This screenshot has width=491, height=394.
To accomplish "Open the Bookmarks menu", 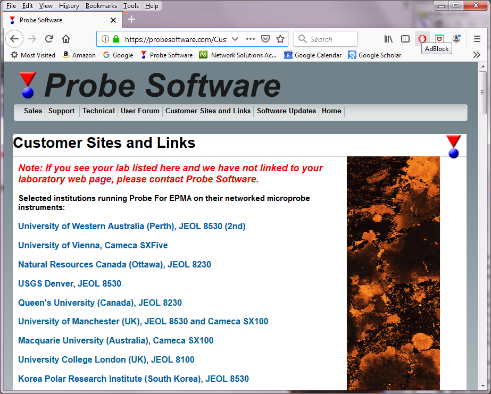I will [101, 6].
